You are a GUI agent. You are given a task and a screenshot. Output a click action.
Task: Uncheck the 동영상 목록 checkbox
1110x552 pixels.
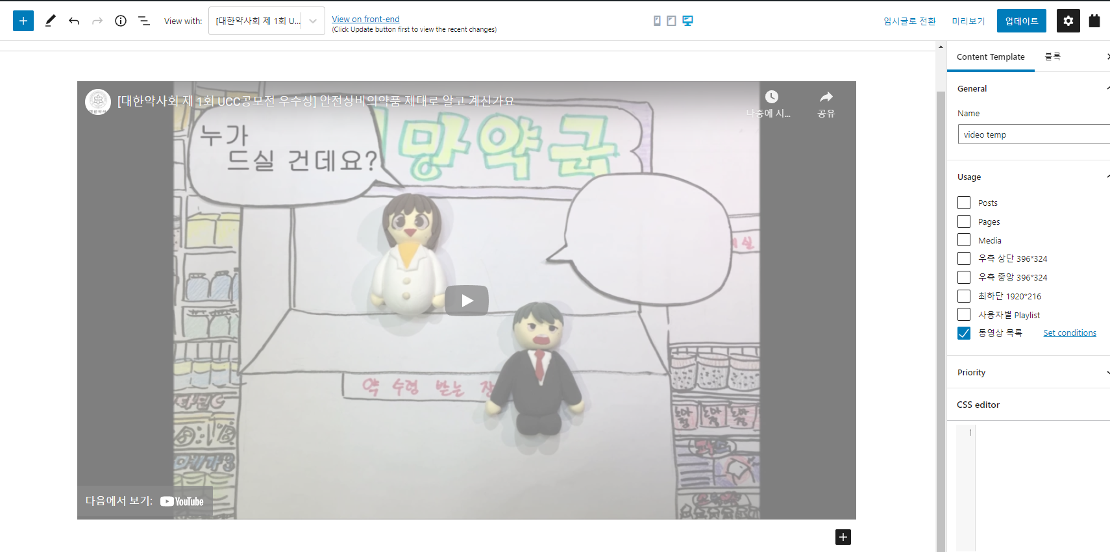point(964,333)
